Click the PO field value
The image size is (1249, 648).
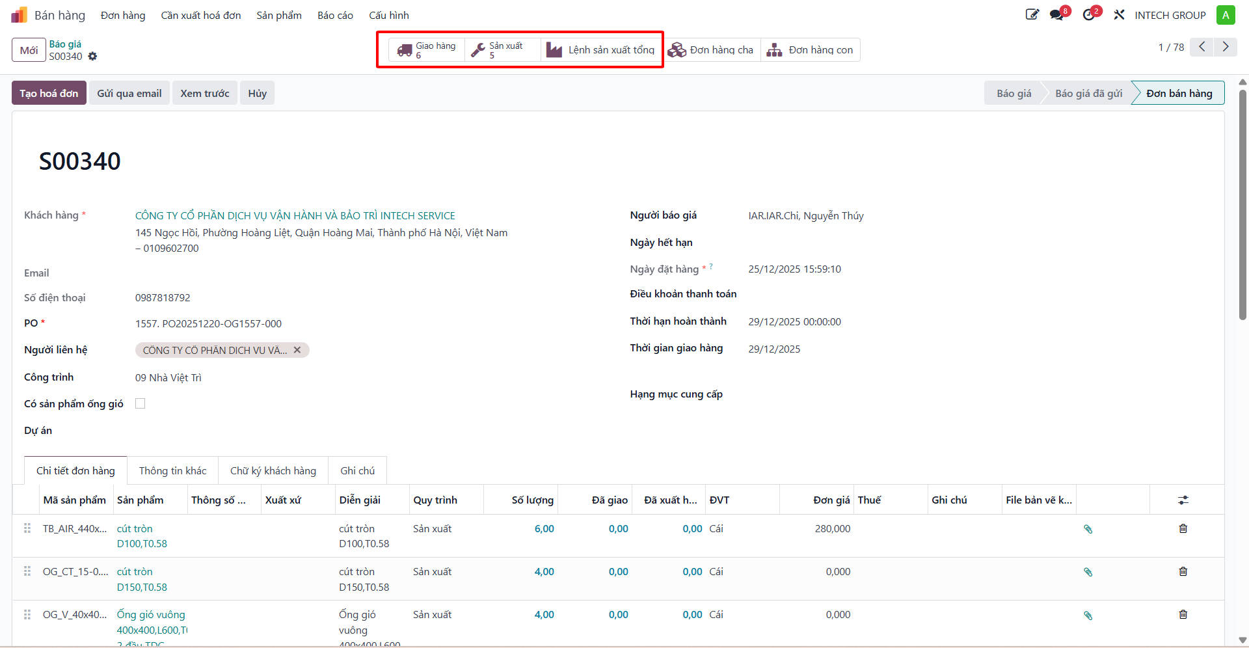[x=208, y=323]
